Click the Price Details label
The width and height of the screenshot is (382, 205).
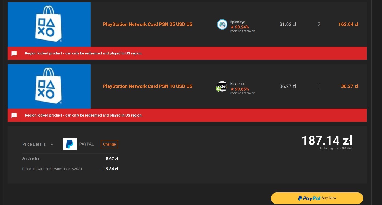(x=34, y=144)
